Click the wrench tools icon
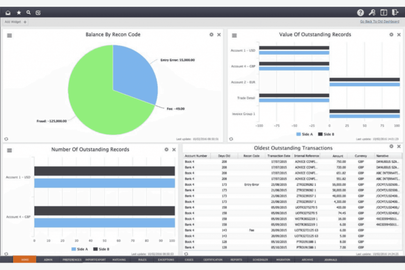405x270 pixels. pos(372,13)
